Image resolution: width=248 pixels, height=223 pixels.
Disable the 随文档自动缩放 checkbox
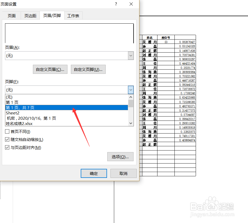pyautogui.click(x=7, y=139)
